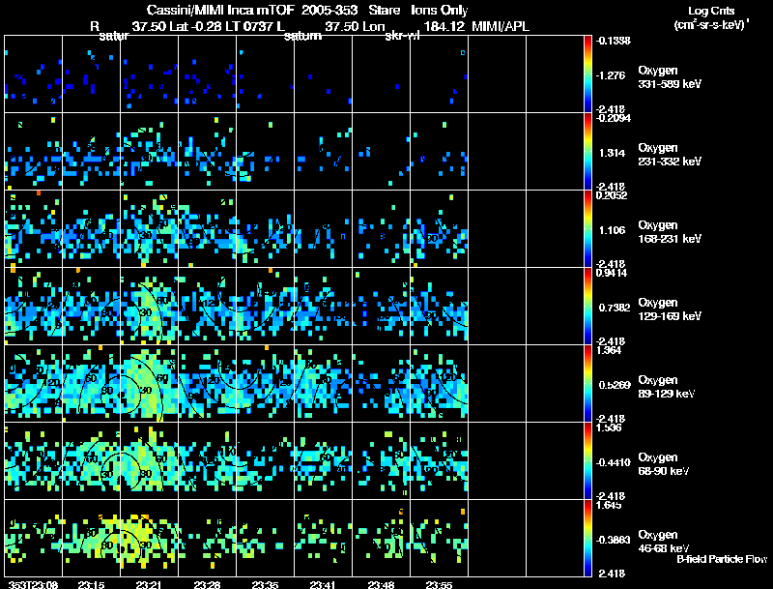The width and height of the screenshot is (773, 589).
Task: Click the '-0.1338' color scale value
Action: coord(613,41)
